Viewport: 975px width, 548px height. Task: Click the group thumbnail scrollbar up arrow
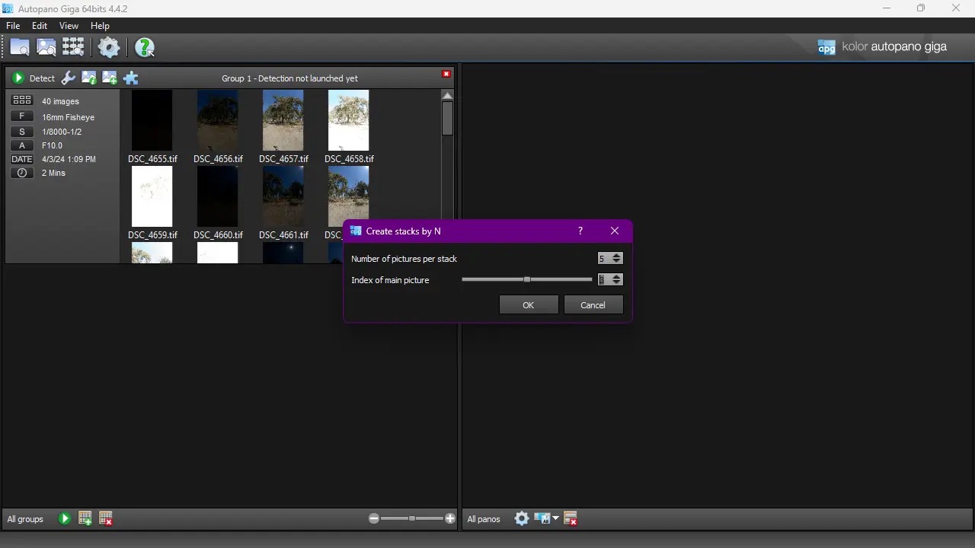[x=448, y=95]
